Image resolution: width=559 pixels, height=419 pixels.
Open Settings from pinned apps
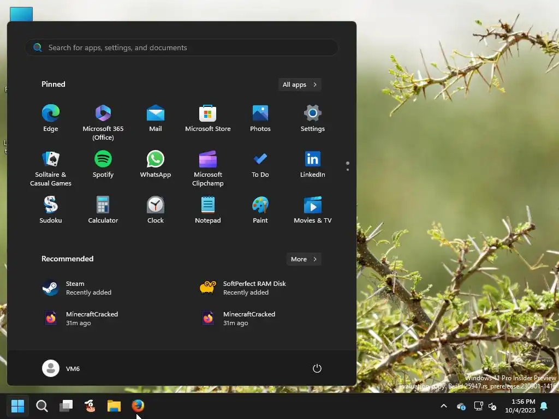[313, 118]
